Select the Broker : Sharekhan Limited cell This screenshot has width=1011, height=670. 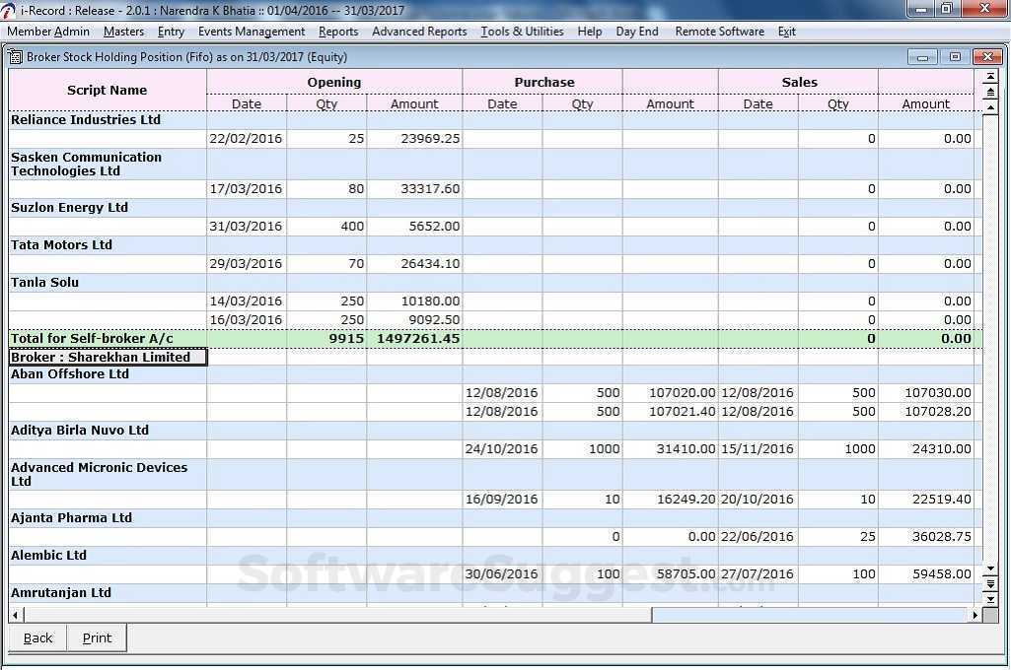(108, 357)
